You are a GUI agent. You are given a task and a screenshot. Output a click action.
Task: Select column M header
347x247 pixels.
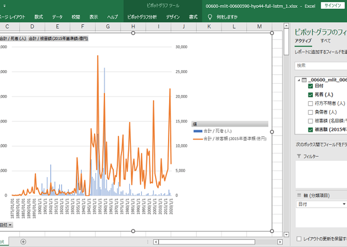click(x=259, y=27)
